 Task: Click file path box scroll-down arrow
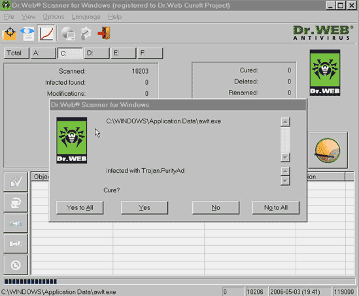click(285, 157)
